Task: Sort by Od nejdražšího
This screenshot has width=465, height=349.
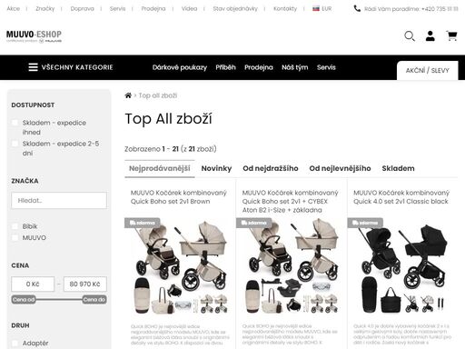Action: [271, 168]
